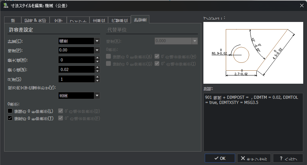Enable 先頭の0を非表示(L) checkbox
This screenshot has height=165, width=307.
10,111
